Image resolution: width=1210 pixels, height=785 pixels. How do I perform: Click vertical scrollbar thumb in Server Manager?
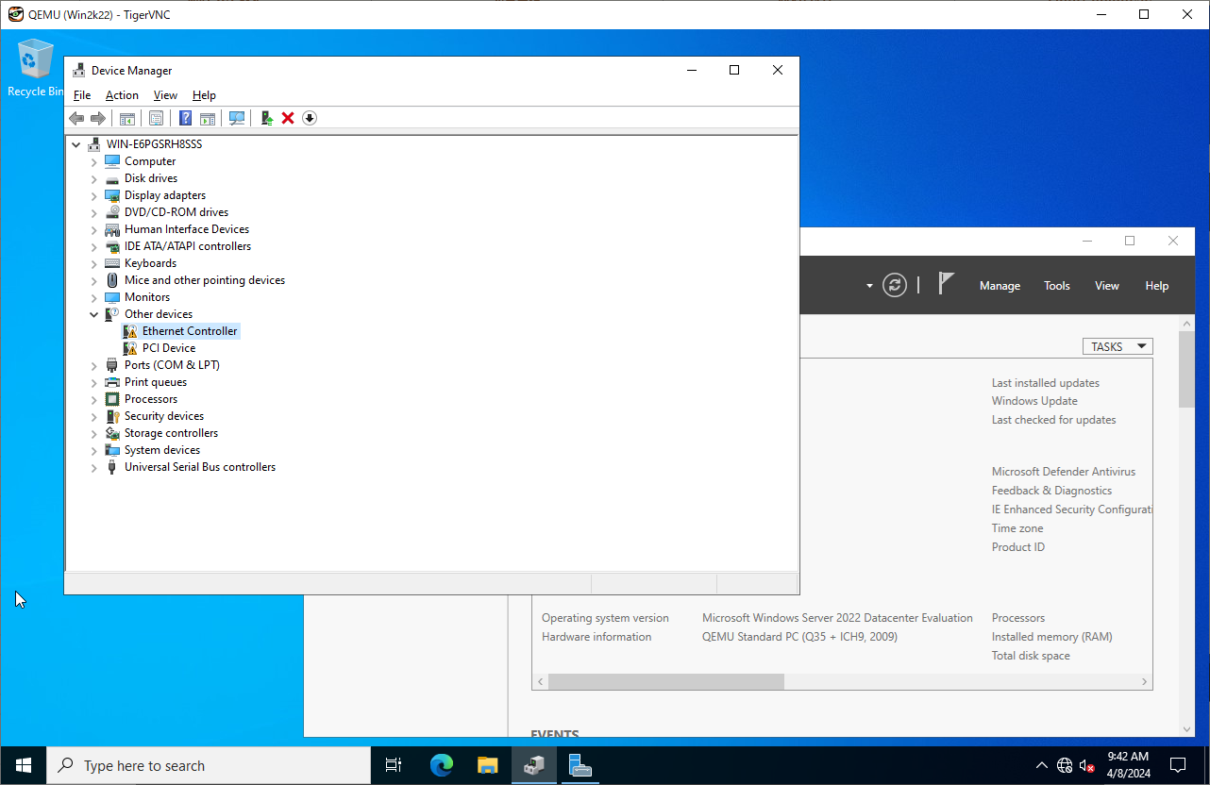click(x=1186, y=368)
